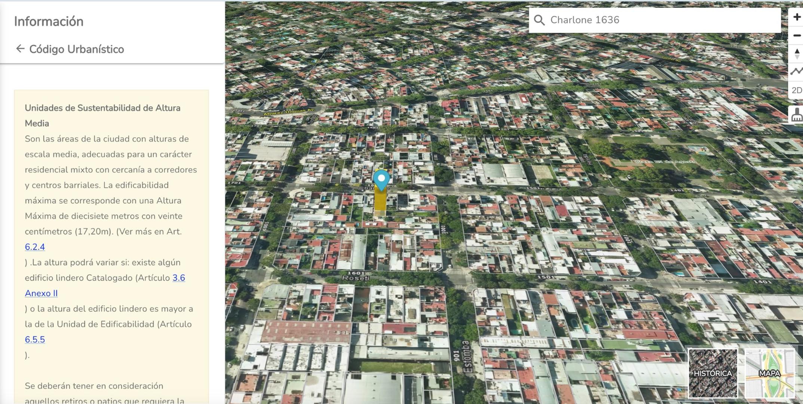Click the highlighted yellow parcel
The height and width of the screenshot is (404, 803).
coord(380,202)
